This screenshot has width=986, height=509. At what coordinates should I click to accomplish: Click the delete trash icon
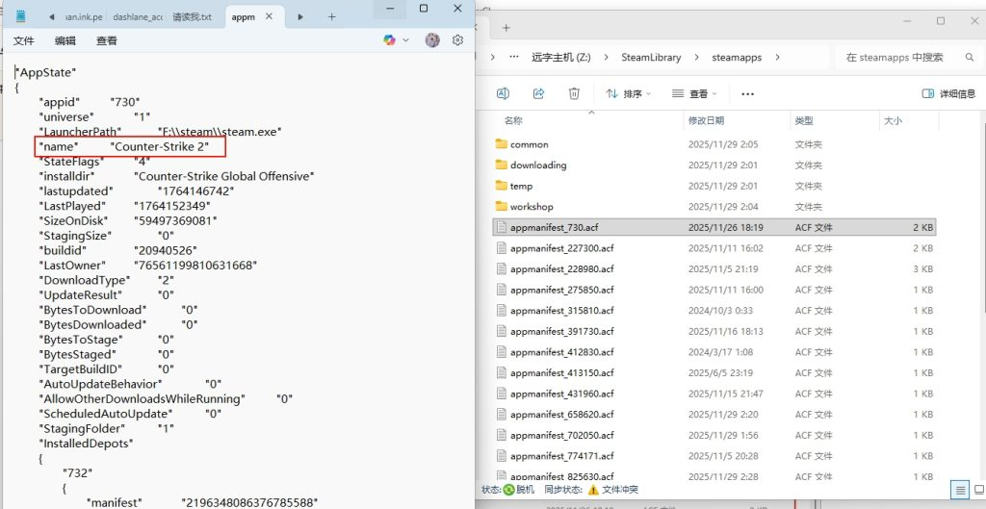(574, 93)
